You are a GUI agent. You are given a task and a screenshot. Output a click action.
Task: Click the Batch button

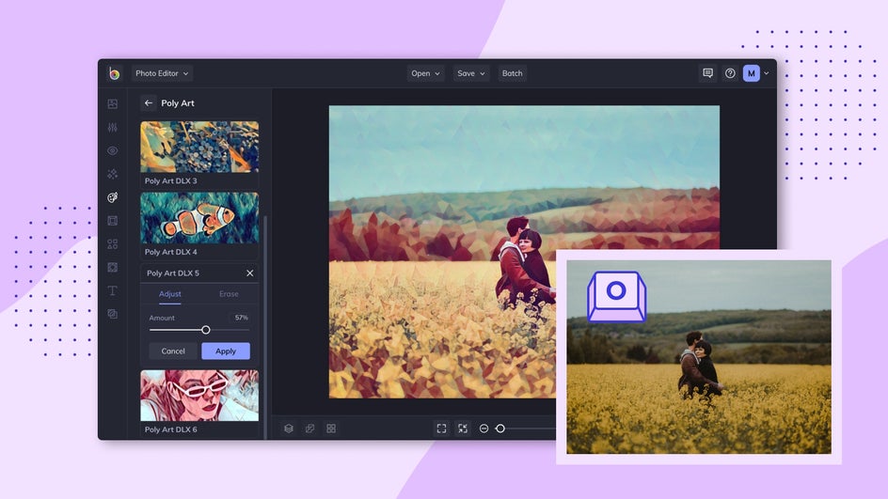pyautogui.click(x=512, y=73)
